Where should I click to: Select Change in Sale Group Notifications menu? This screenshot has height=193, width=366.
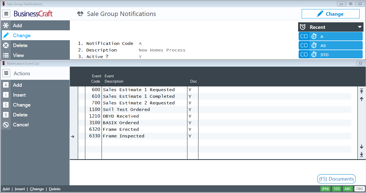pyautogui.click(x=35, y=35)
